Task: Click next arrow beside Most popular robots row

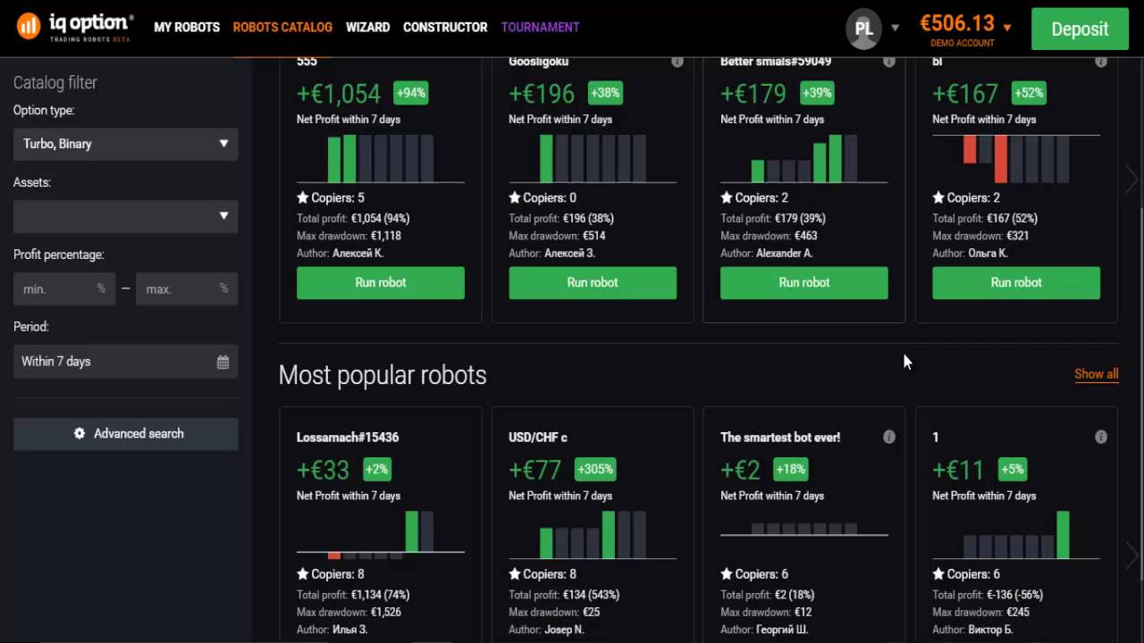Action: [1131, 555]
